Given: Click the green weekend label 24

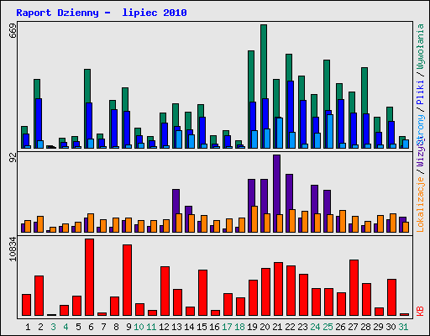Looking at the screenshot, I should click(315, 327).
